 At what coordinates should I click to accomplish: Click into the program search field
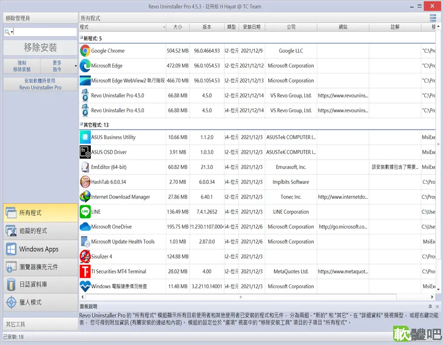tap(45, 32)
